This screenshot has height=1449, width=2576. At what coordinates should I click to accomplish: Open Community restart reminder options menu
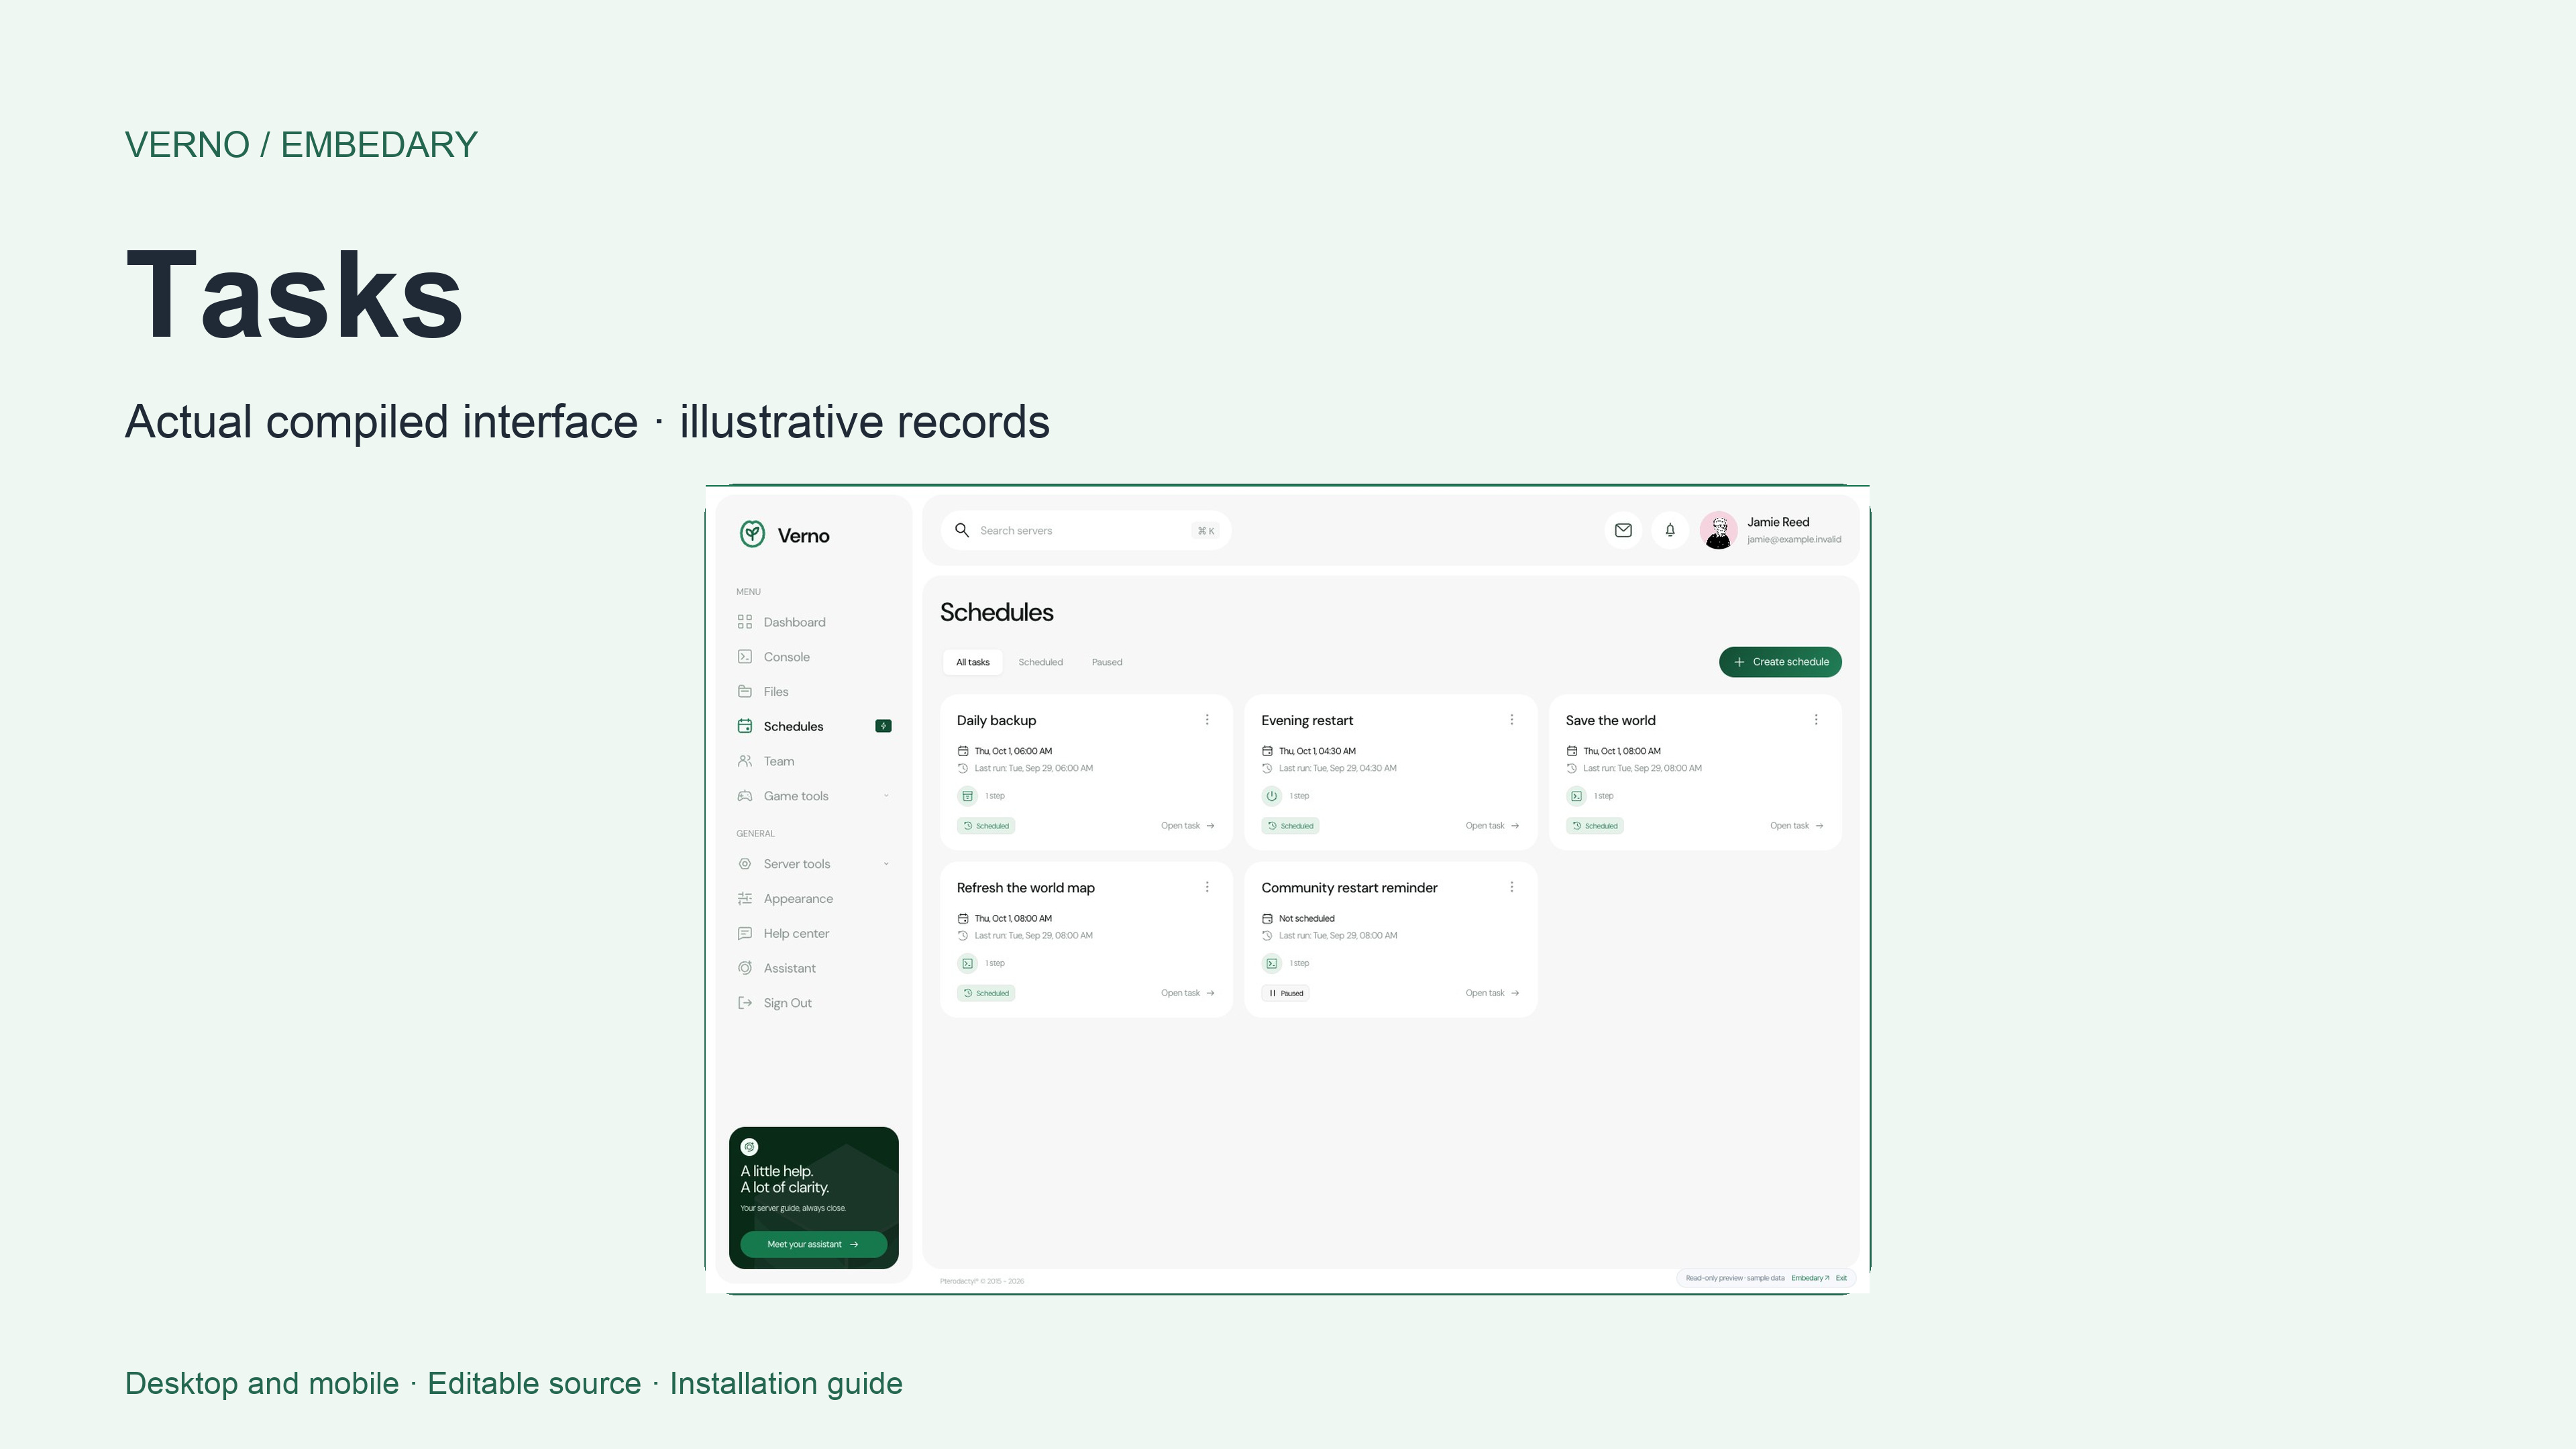click(x=1512, y=887)
